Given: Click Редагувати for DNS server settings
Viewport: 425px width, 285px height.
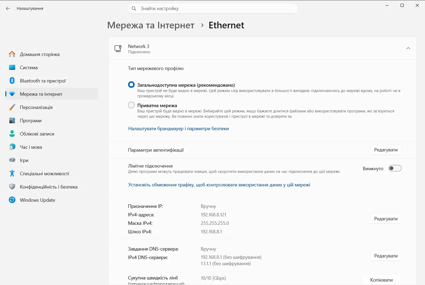Looking at the screenshot, I should tap(386, 256).
